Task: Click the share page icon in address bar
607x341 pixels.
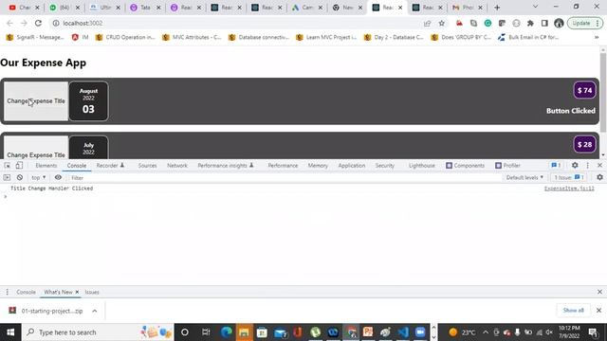Action: pos(428,23)
